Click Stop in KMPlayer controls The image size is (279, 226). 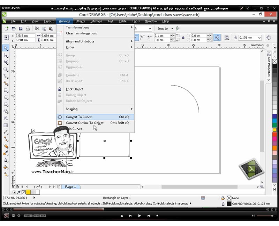coord(157,216)
